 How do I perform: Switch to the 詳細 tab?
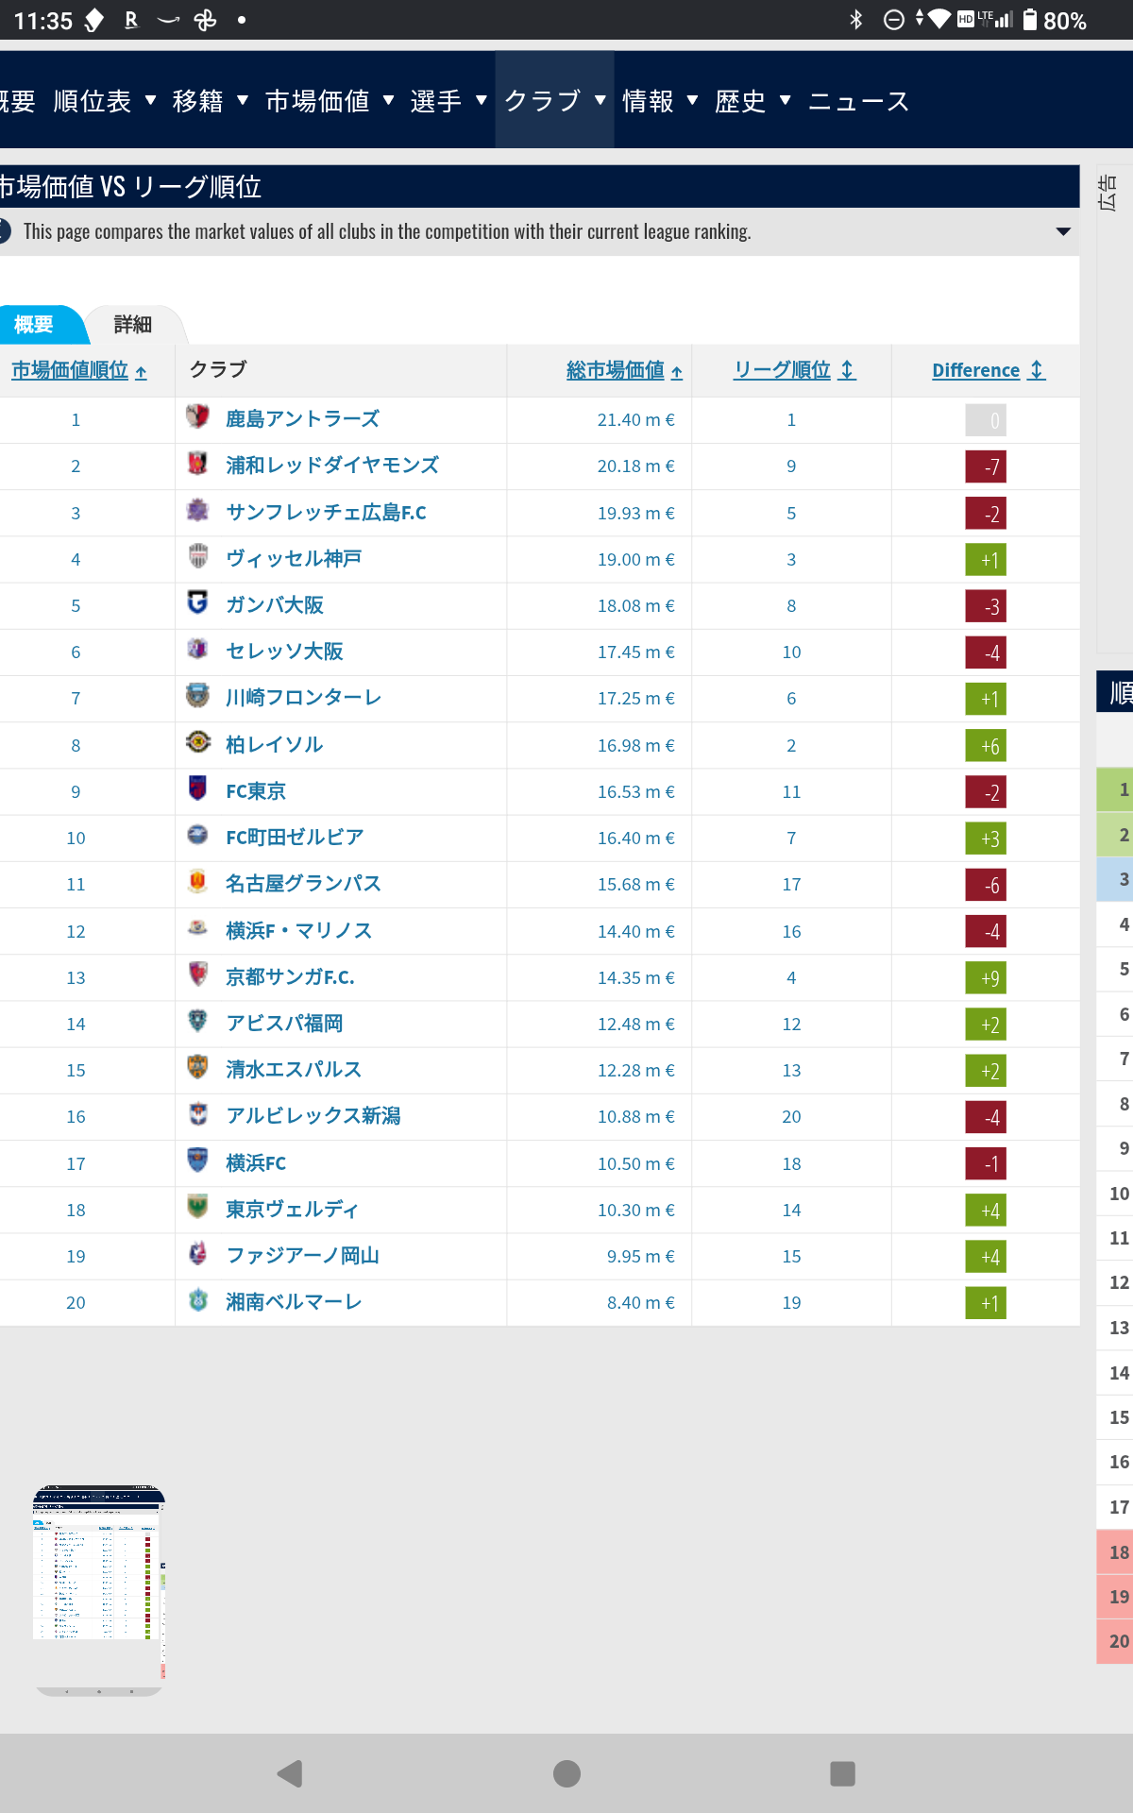point(132,325)
